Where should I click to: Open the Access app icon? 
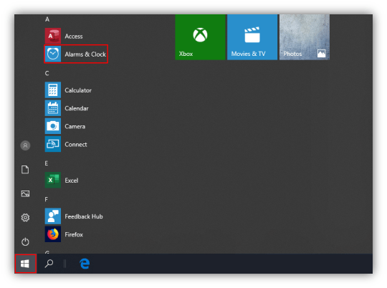coord(53,36)
